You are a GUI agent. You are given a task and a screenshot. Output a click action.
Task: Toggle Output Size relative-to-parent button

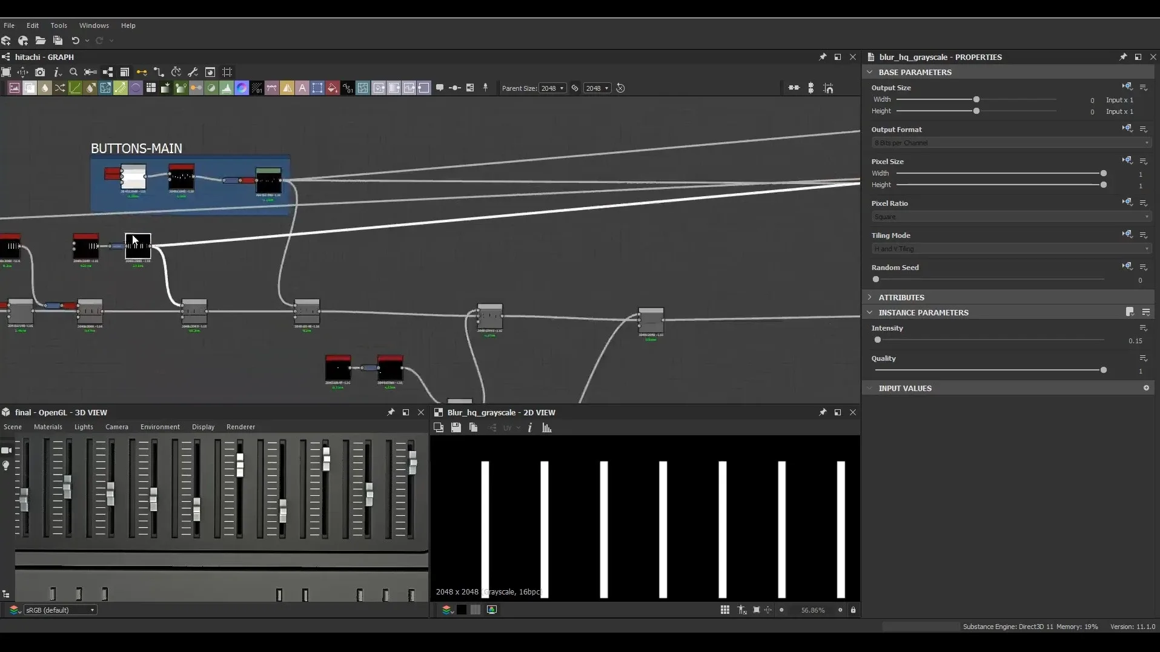pyautogui.click(x=1127, y=87)
